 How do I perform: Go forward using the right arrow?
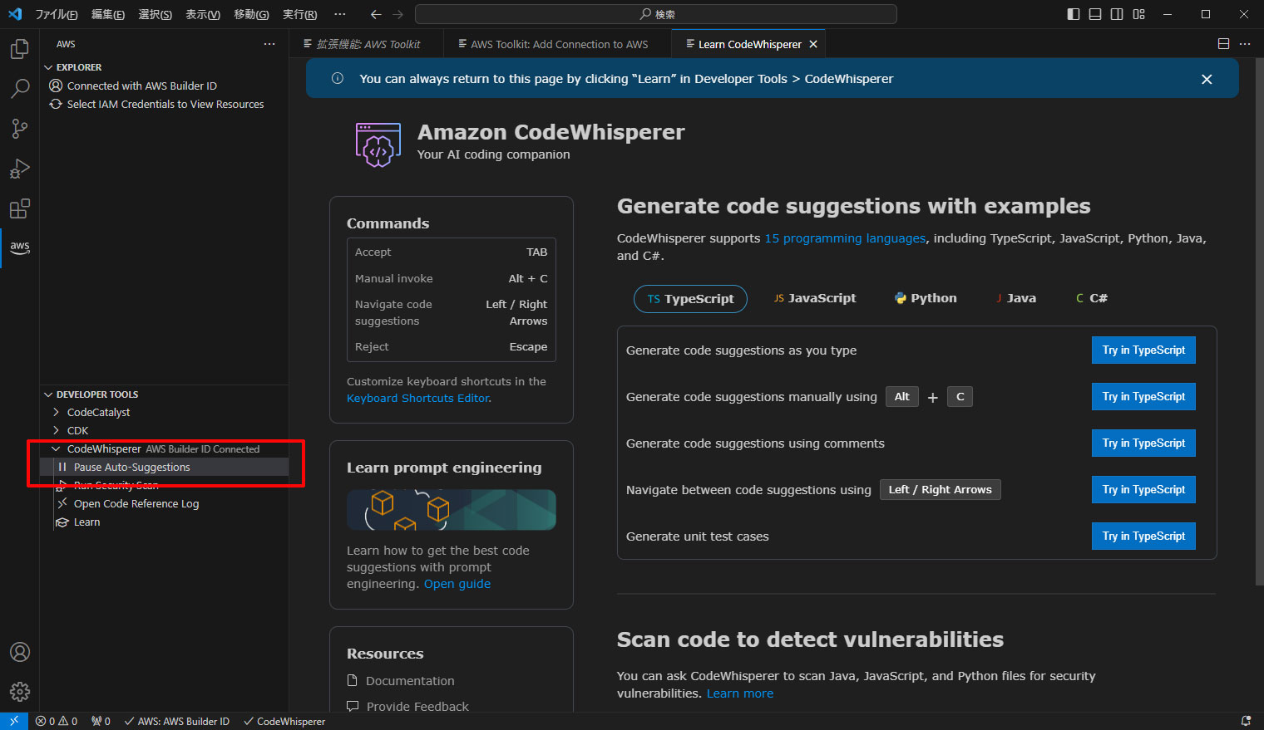pos(397,14)
